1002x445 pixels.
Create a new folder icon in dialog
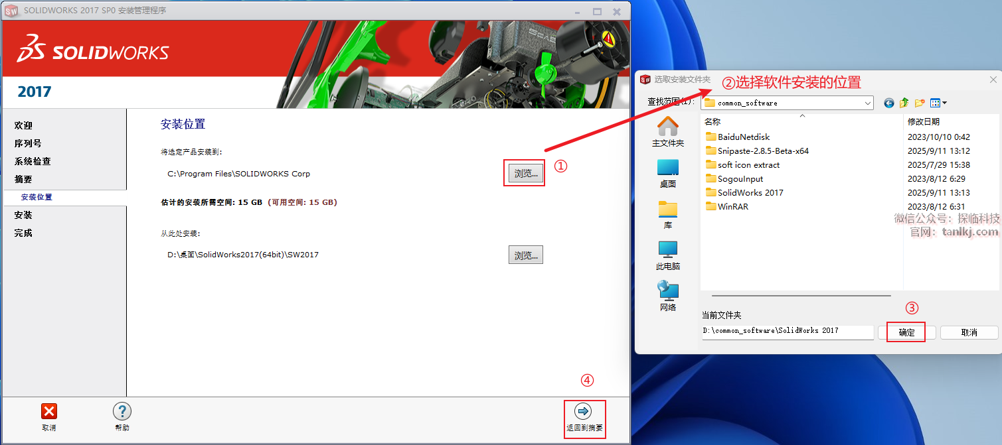920,103
